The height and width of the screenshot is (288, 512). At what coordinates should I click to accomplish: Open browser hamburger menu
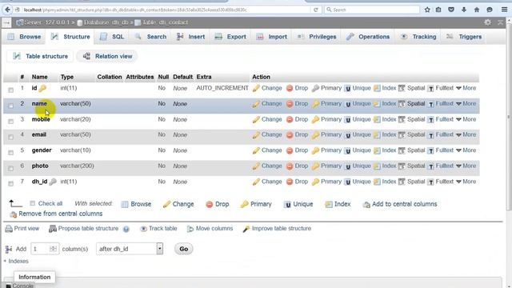pyautogui.click(x=505, y=10)
